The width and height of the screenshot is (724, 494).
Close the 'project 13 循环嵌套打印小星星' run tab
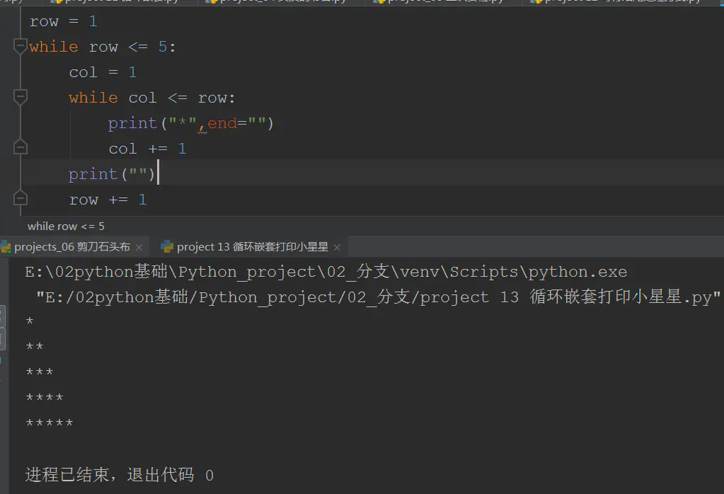click(337, 248)
